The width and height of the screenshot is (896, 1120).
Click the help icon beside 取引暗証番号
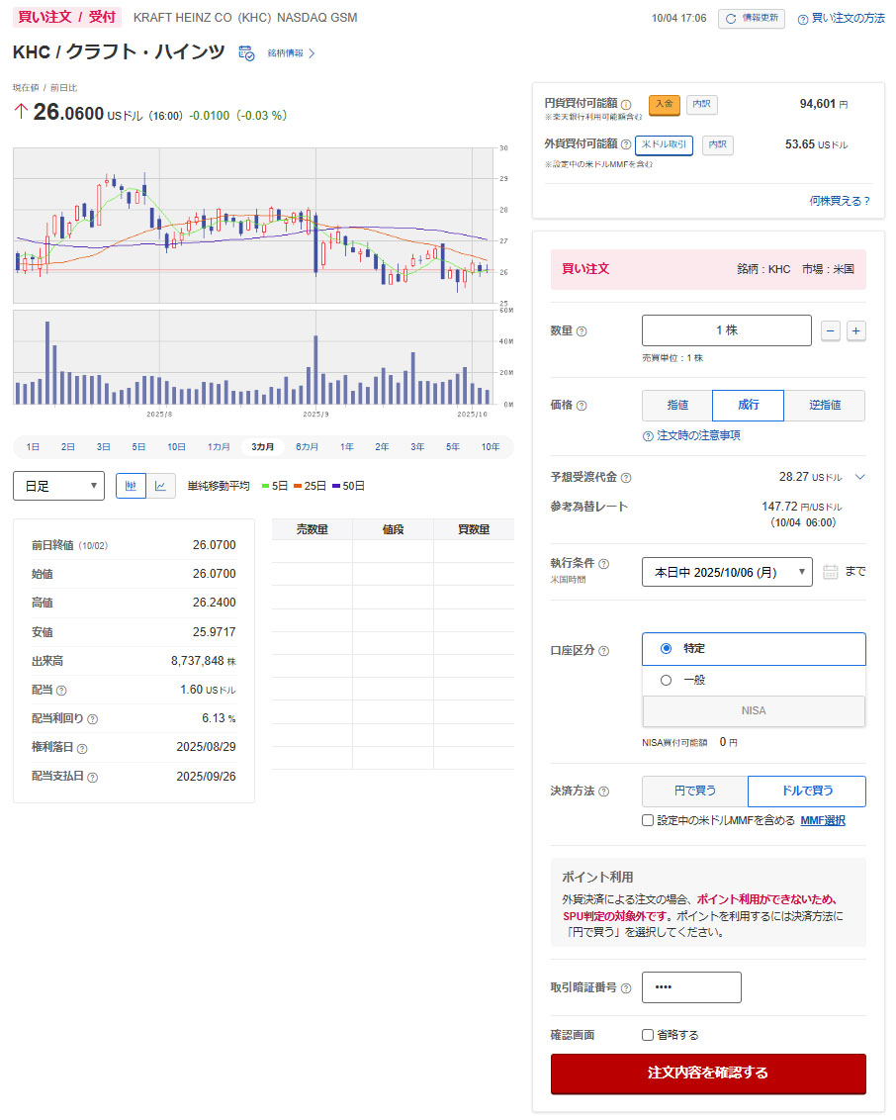(626, 988)
